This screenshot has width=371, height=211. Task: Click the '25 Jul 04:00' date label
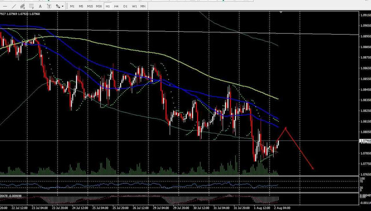[x=100, y=208]
